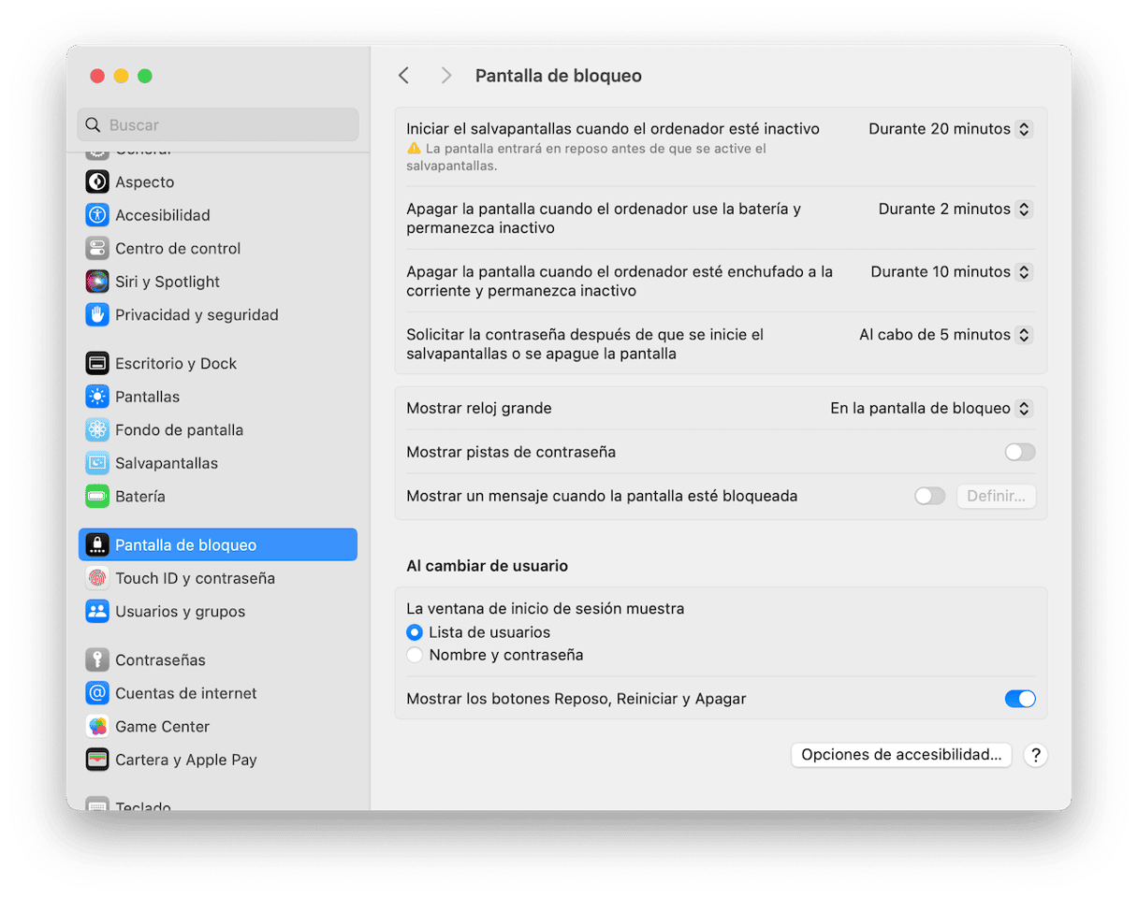Open Game Center settings label
This screenshot has height=898, width=1138.
point(163,727)
